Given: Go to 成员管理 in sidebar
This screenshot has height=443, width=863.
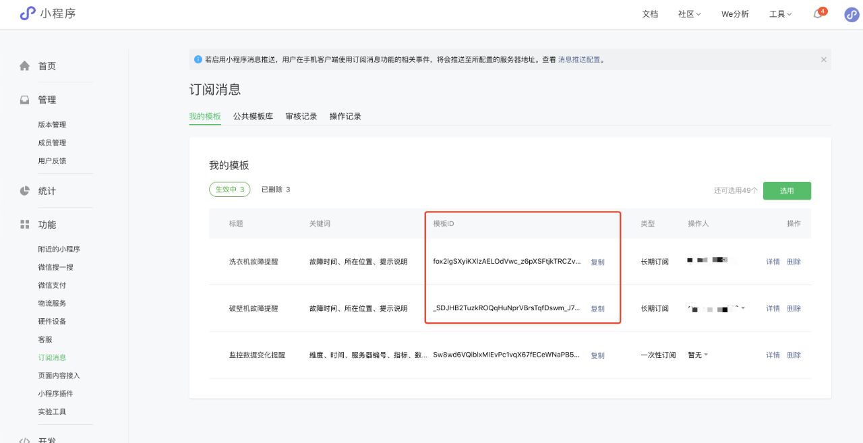Looking at the screenshot, I should pyautogui.click(x=52, y=143).
